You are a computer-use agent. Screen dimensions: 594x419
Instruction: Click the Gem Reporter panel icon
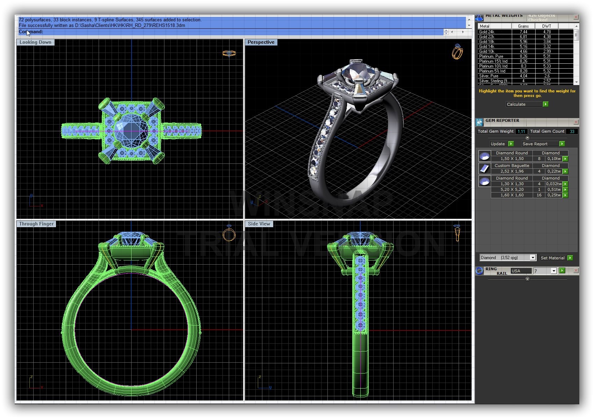(479, 122)
